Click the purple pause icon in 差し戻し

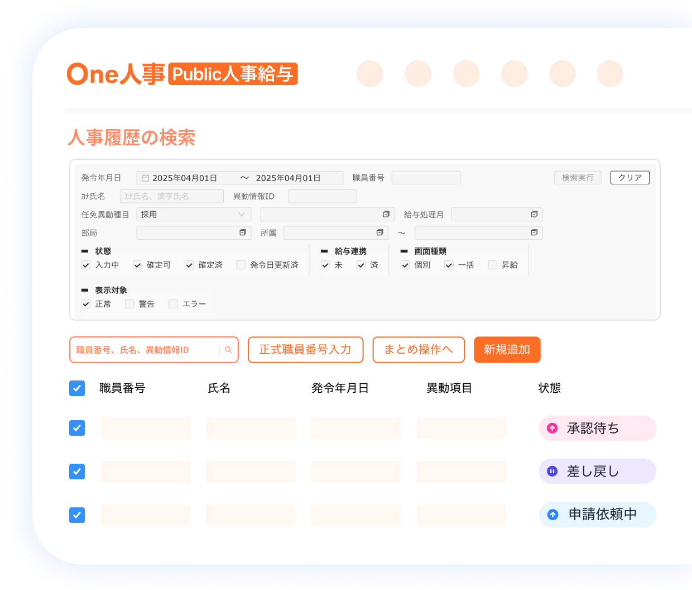[552, 471]
